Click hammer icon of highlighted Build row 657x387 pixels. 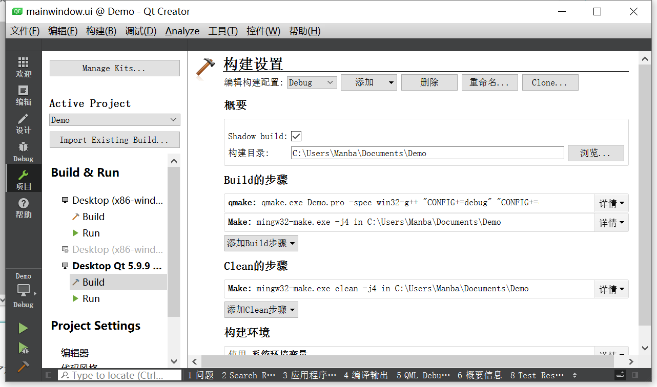click(x=75, y=282)
